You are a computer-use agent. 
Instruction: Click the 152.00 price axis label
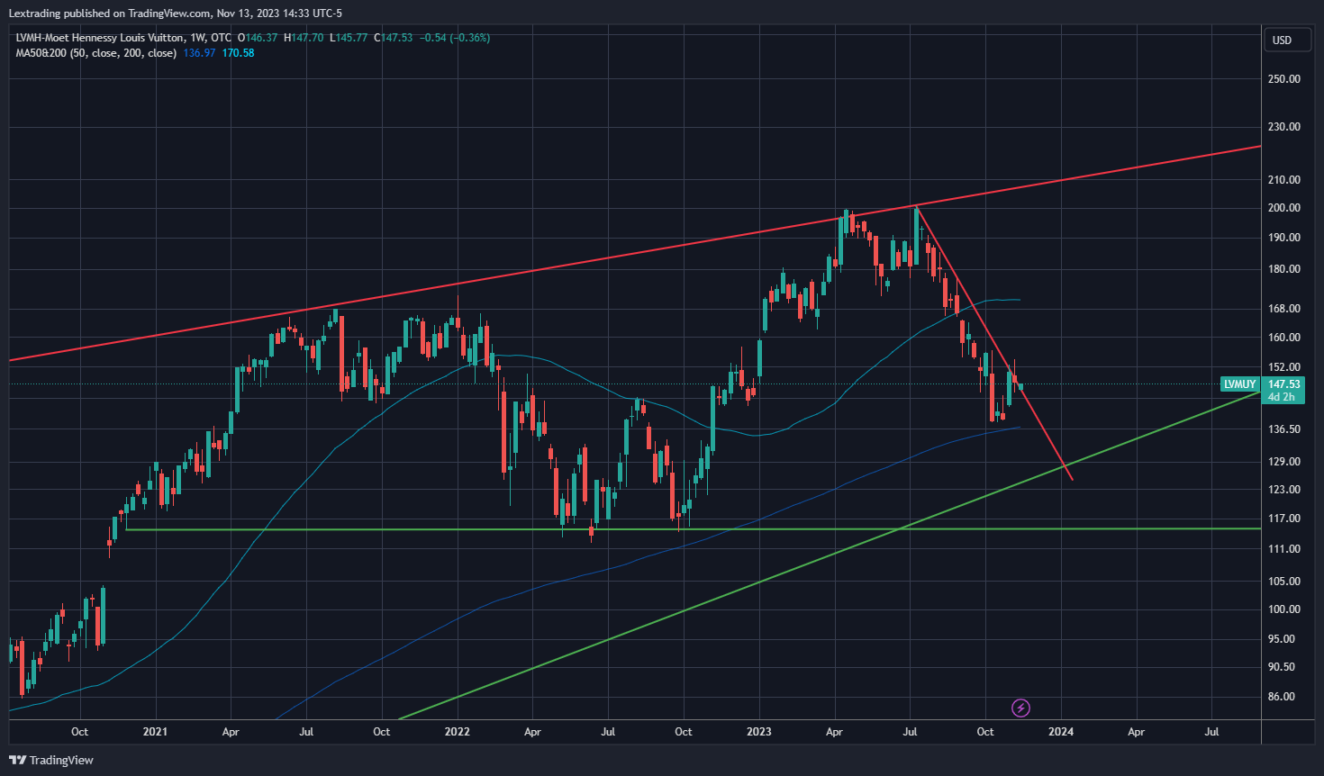(1283, 367)
